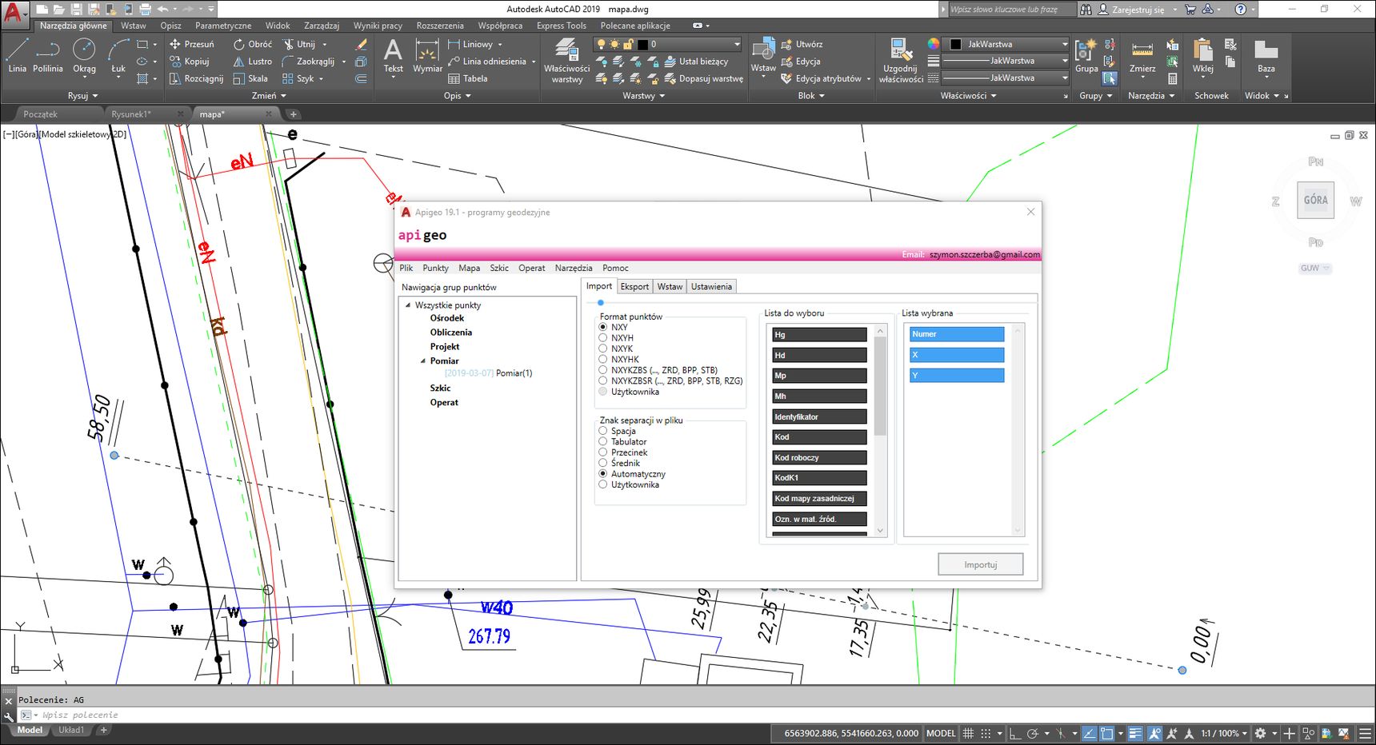Click Uzgodnij właściwości tool
Image resolution: width=1376 pixels, height=745 pixels.
point(901,61)
